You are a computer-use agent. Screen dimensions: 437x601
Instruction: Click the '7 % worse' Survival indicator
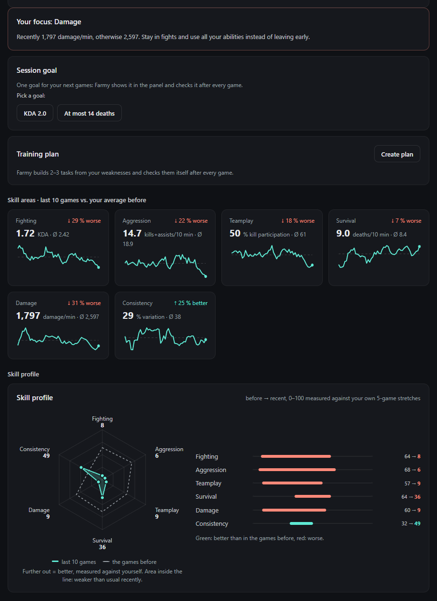pyautogui.click(x=406, y=221)
